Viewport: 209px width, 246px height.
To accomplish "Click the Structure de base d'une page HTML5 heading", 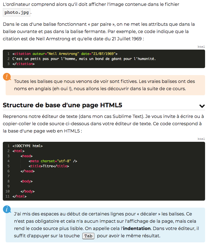I will tap(62, 105).
